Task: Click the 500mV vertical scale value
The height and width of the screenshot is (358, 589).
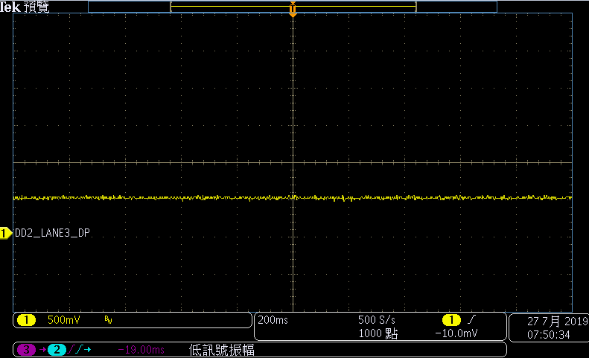Action: (x=63, y=320)
